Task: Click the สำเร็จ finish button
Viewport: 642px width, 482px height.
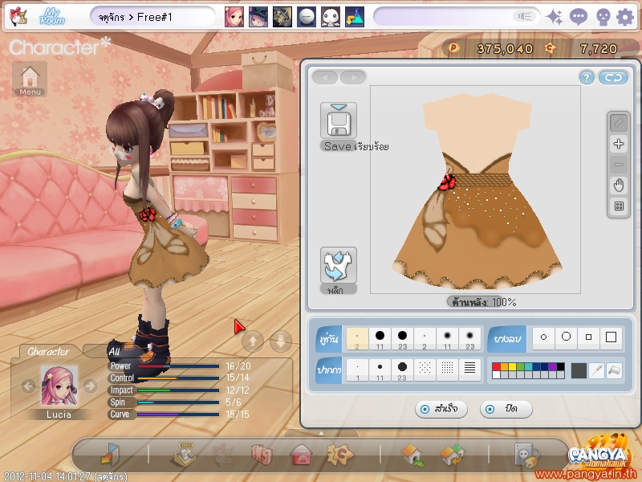Action: click(x=441, y=409)
